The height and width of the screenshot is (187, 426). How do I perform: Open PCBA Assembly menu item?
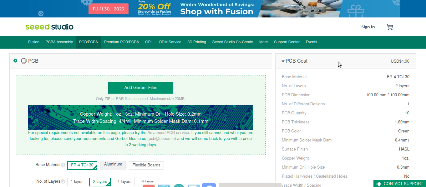(59, 42)
